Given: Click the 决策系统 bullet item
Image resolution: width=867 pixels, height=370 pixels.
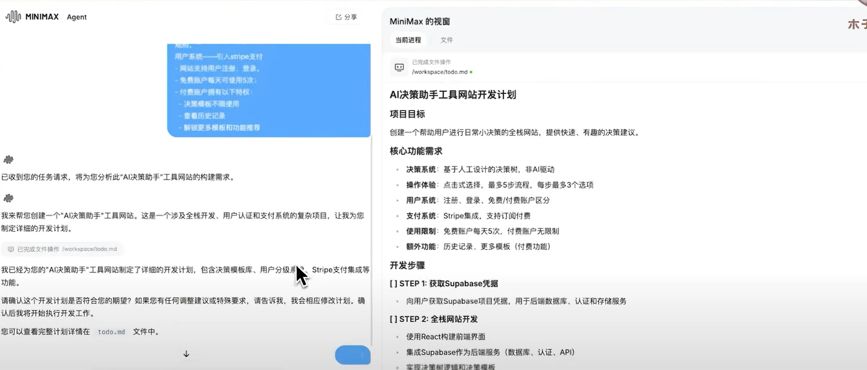Looking at the screenshot, I should 480,170.
